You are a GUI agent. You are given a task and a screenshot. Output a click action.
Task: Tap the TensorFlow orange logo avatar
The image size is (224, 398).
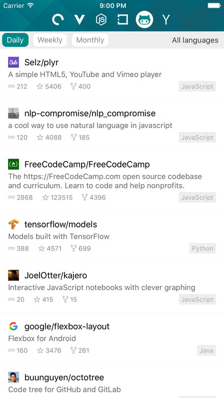pyautogui.click(x=14, y=224)
